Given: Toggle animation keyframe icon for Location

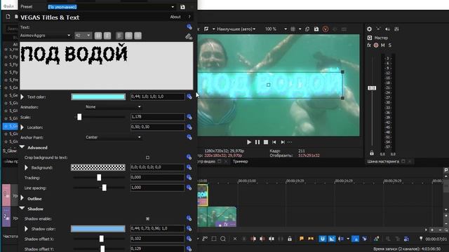Looking at the screenshot, I should 189,127.
